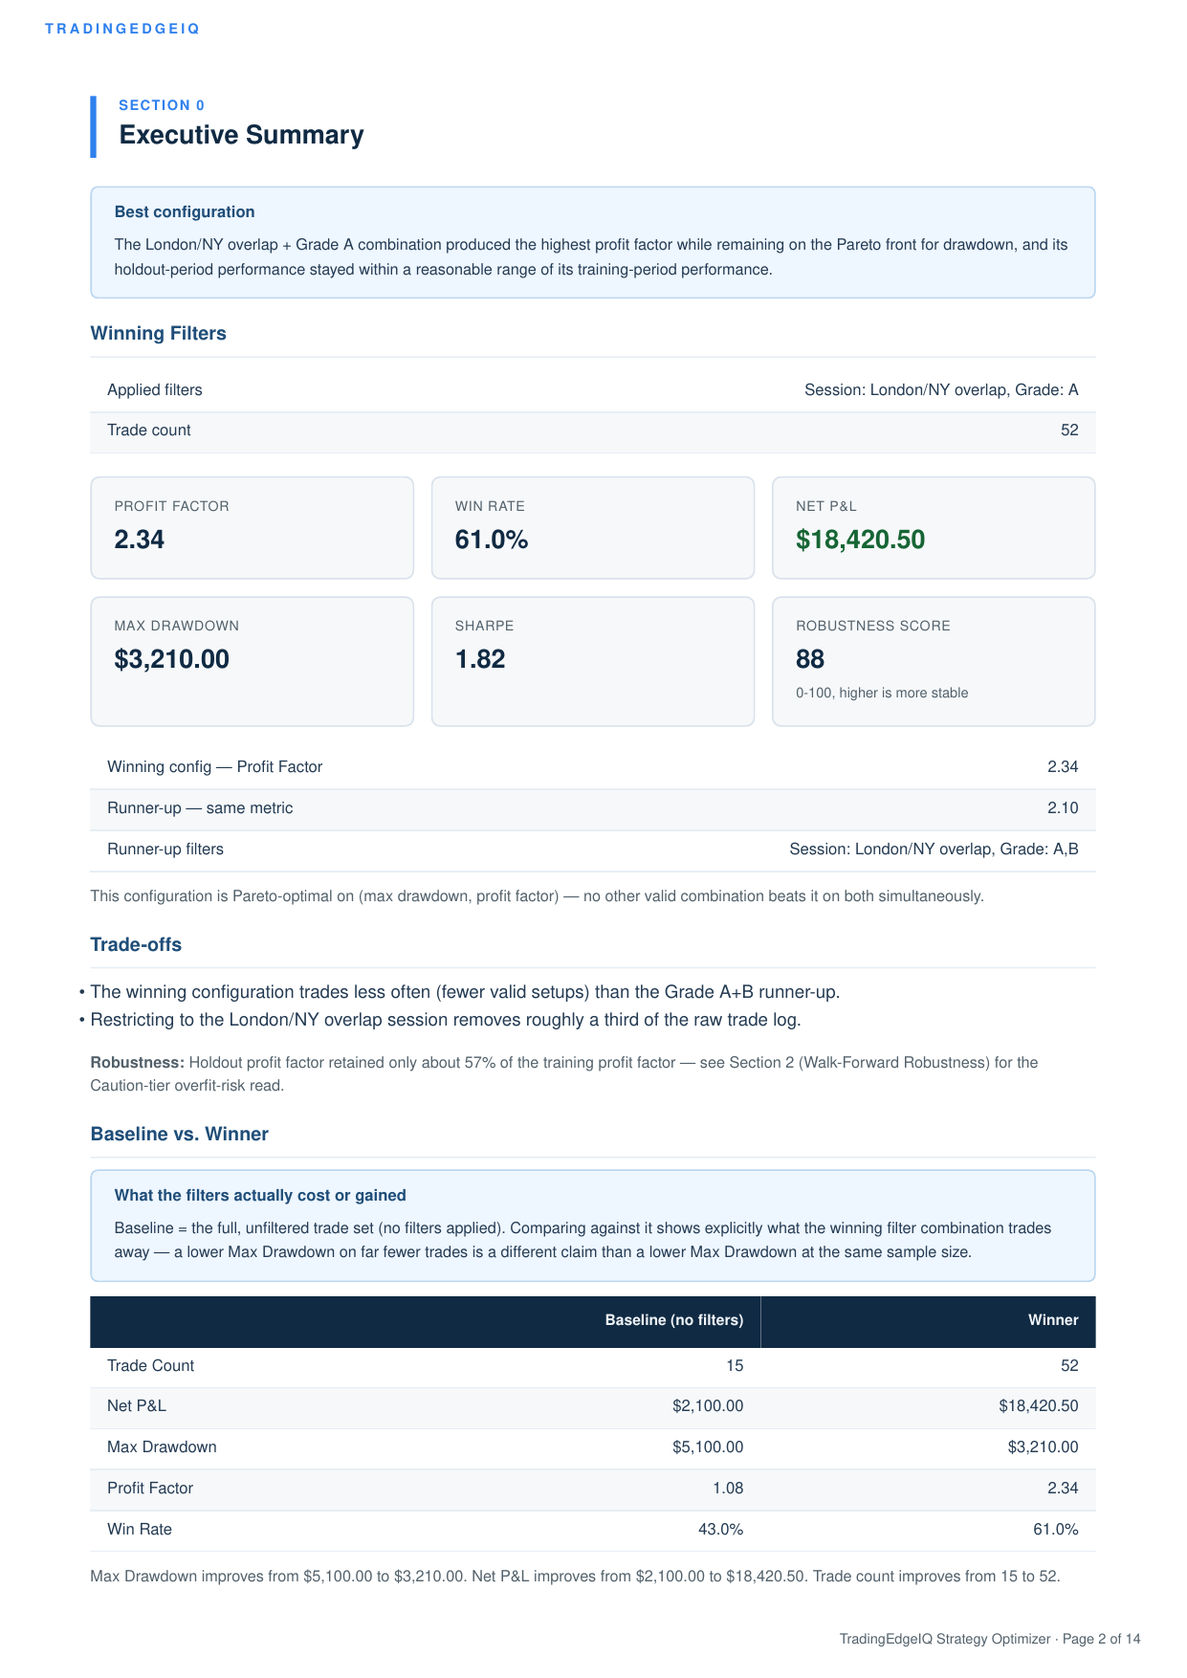Select the Robustness Score 88 card
This screenshot has height=1678, width=1187.
[x=934, y=661]
